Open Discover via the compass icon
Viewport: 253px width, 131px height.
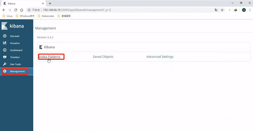[x=5, y=36]
